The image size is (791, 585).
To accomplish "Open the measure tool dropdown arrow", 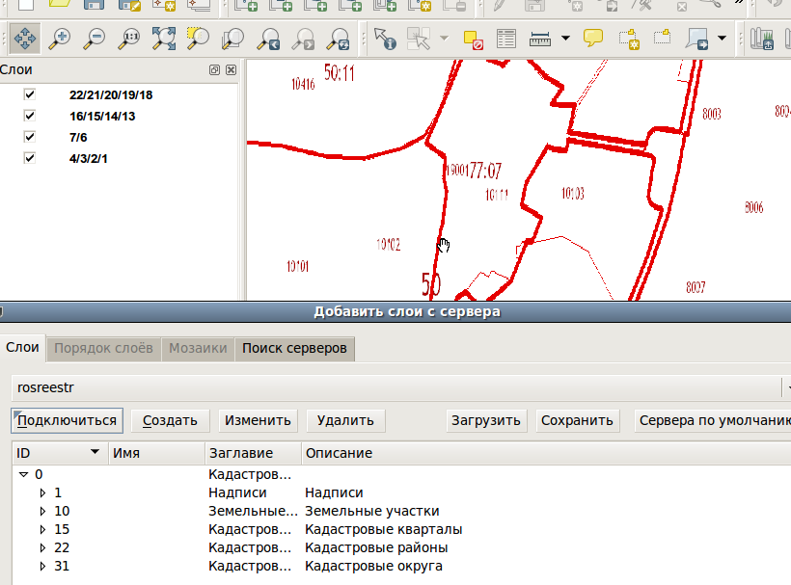I will pyautogui.click(x=565, y=40).
